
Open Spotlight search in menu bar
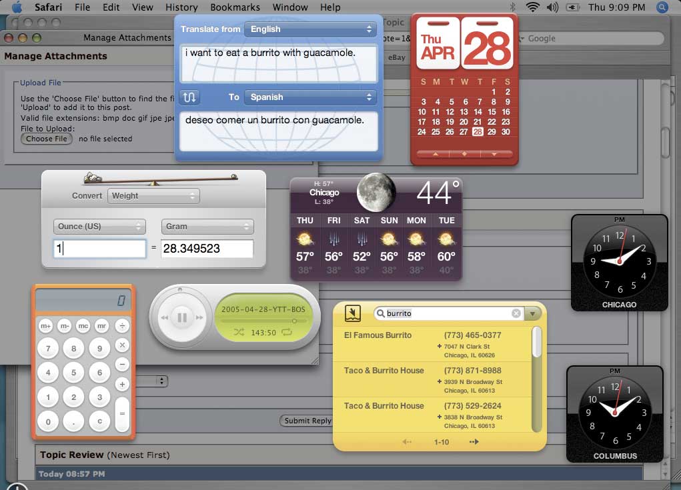[x=662, y=7]
